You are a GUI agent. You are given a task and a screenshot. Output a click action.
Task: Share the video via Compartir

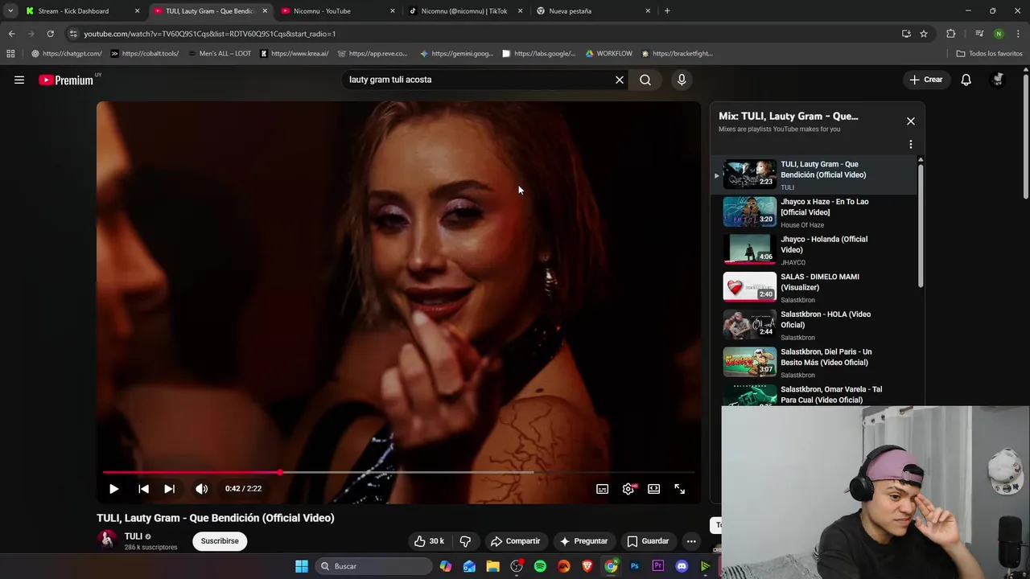515,541
